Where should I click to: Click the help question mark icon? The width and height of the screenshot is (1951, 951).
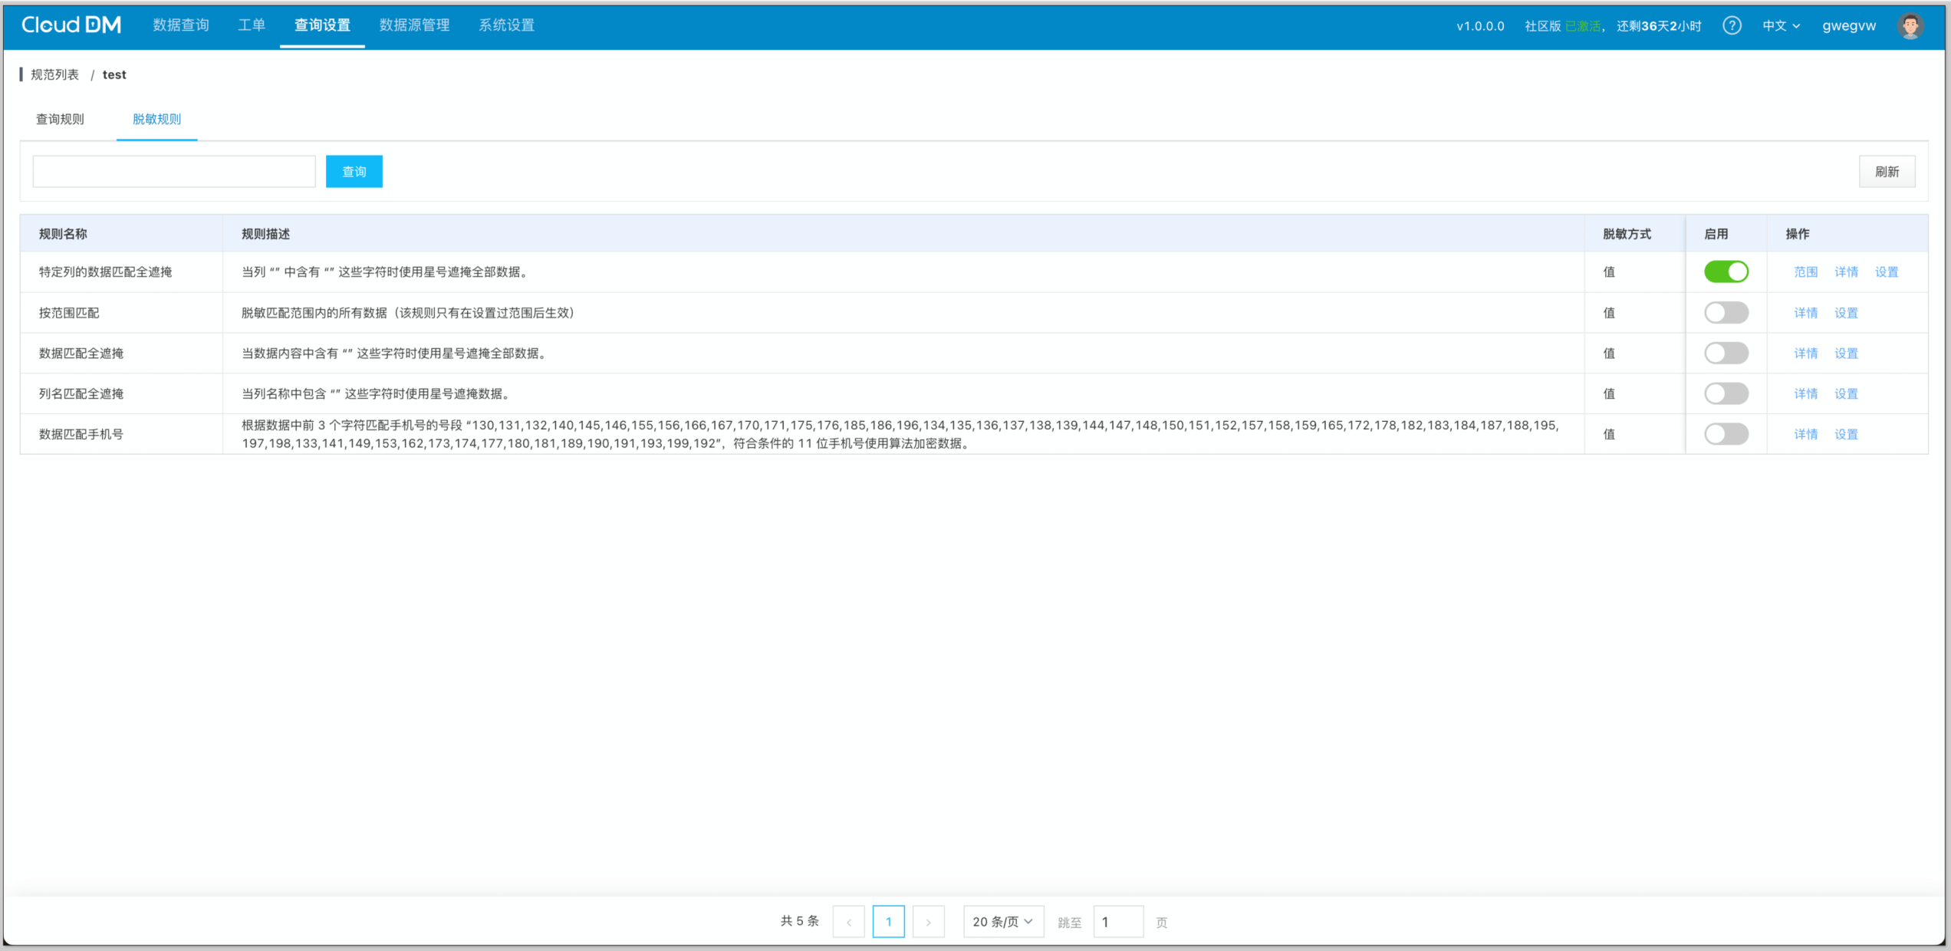(1731, 25)
